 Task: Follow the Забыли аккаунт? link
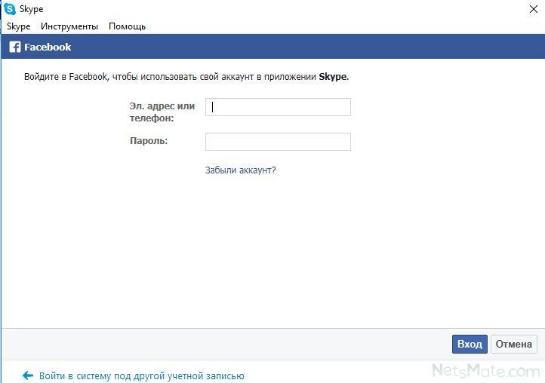(240, 170)
